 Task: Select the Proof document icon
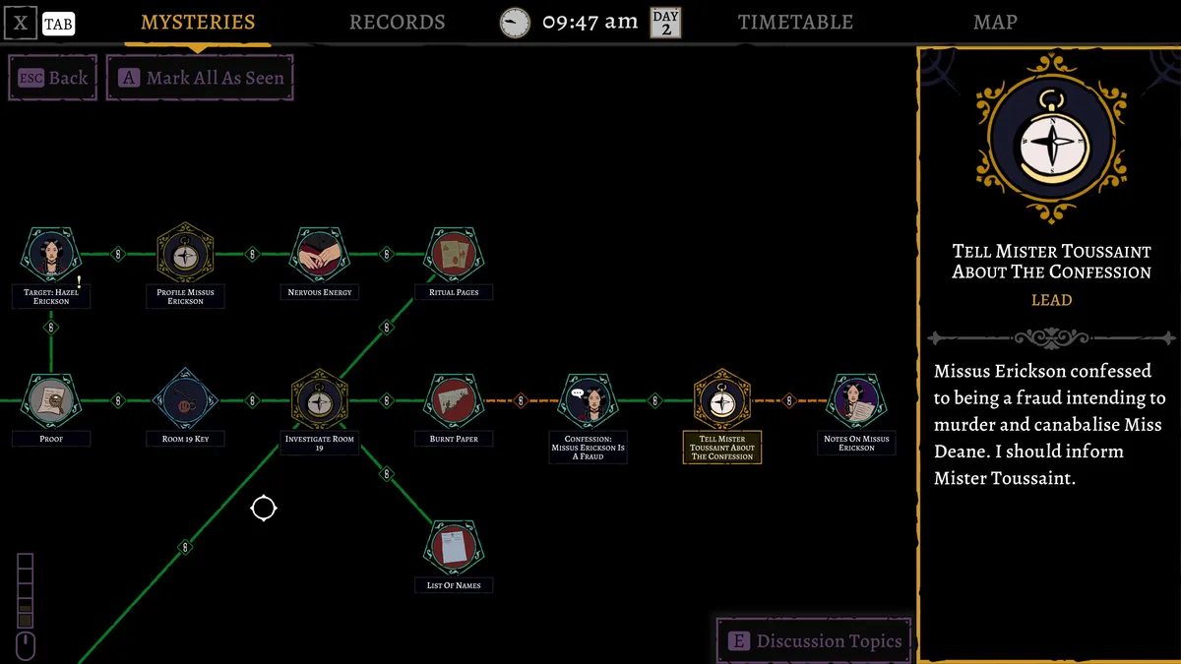click(x=50, y=399)
